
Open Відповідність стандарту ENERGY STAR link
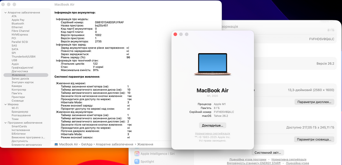(x=254, y=163)
